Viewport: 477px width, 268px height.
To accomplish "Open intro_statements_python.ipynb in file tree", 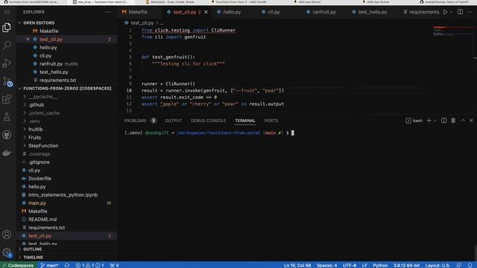I will tap(63, 195).
